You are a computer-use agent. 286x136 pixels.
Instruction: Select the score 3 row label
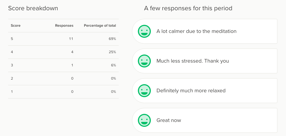click(12, 65)
